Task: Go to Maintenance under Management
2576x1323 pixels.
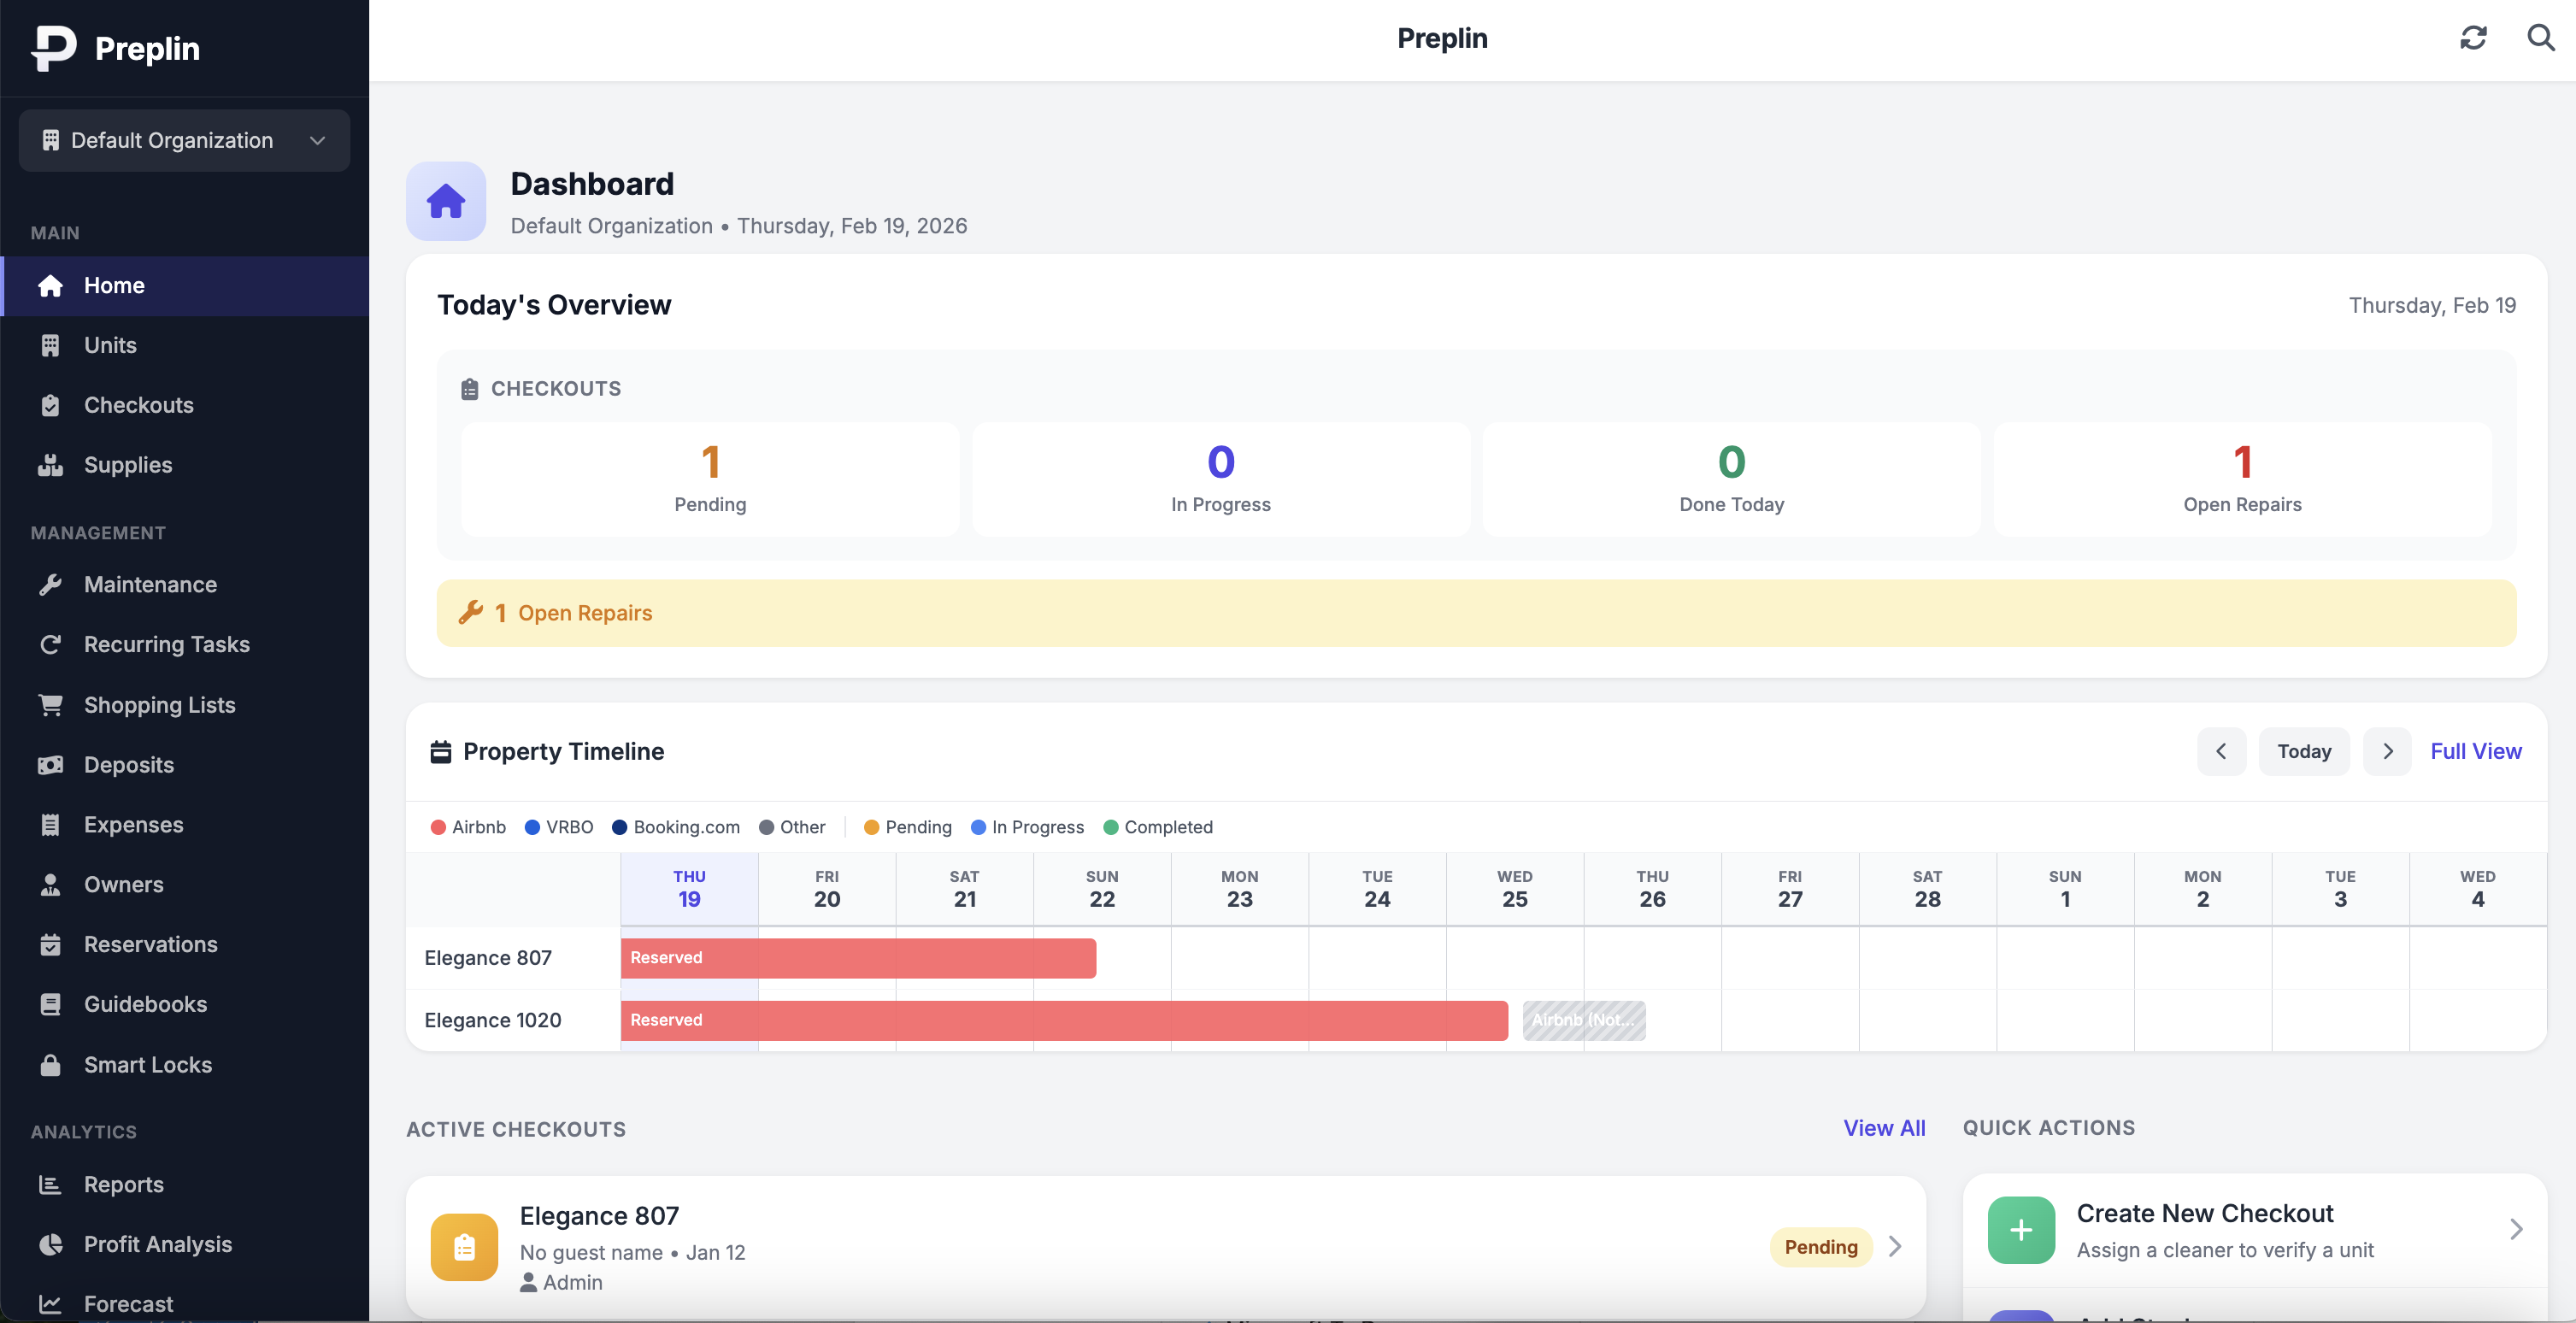Action: [x=150, y=584]
